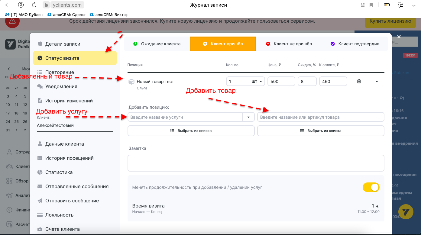This screenshot has height=235, width=421.
Task: Click the box icon beside Новый товар тест
Action: click(131, 82)
